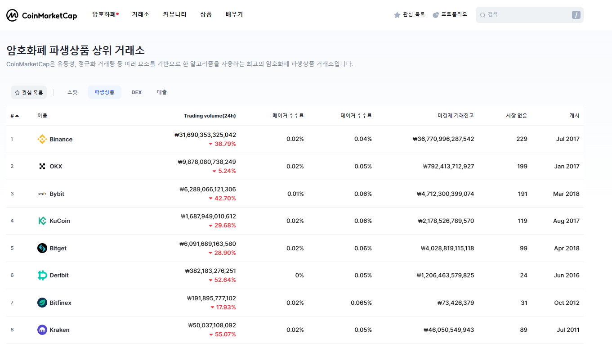Click the slash shortcut badge in search

pyautogui.click(x=576, y=15)
